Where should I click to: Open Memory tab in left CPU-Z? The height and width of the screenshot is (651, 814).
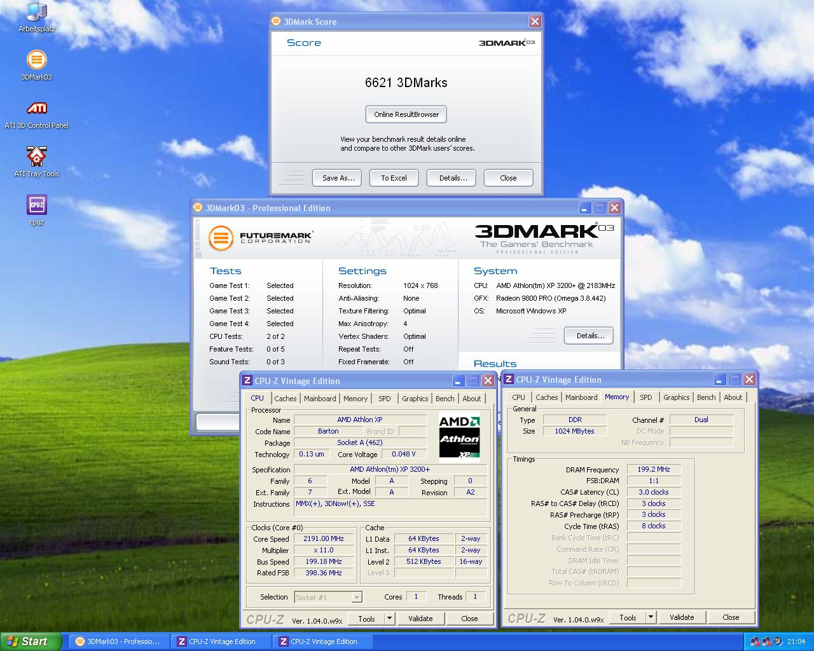(355, 399)
